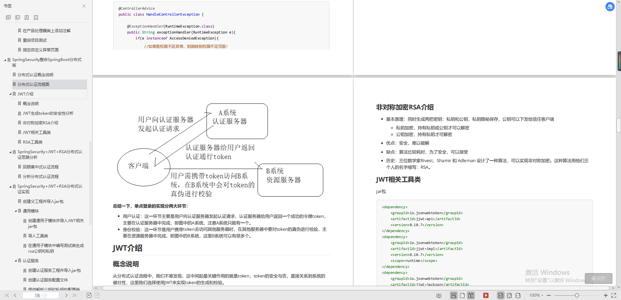Open the 概念说明 bookmark
Viewport: 621px width, 300px height.
(30, 103)
